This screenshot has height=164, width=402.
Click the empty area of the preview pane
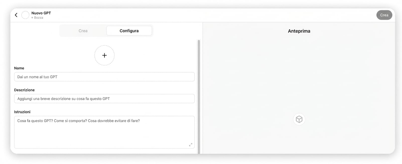coord(299,75)
